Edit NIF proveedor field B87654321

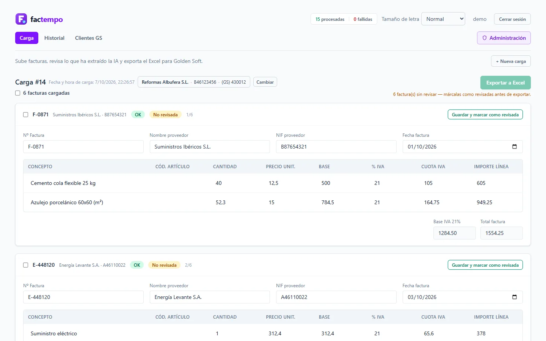click(336, 147)
